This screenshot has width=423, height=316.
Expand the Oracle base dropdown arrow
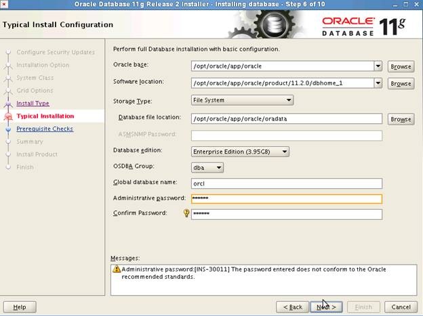378,66
